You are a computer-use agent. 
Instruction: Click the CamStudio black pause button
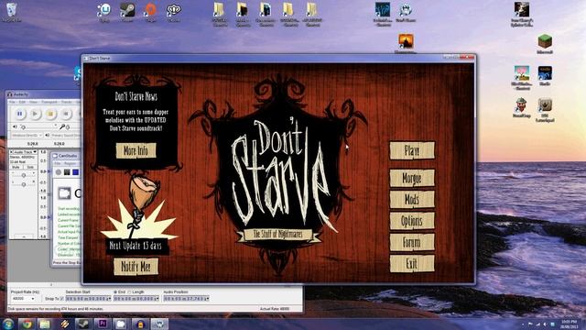tap(67, 172)
